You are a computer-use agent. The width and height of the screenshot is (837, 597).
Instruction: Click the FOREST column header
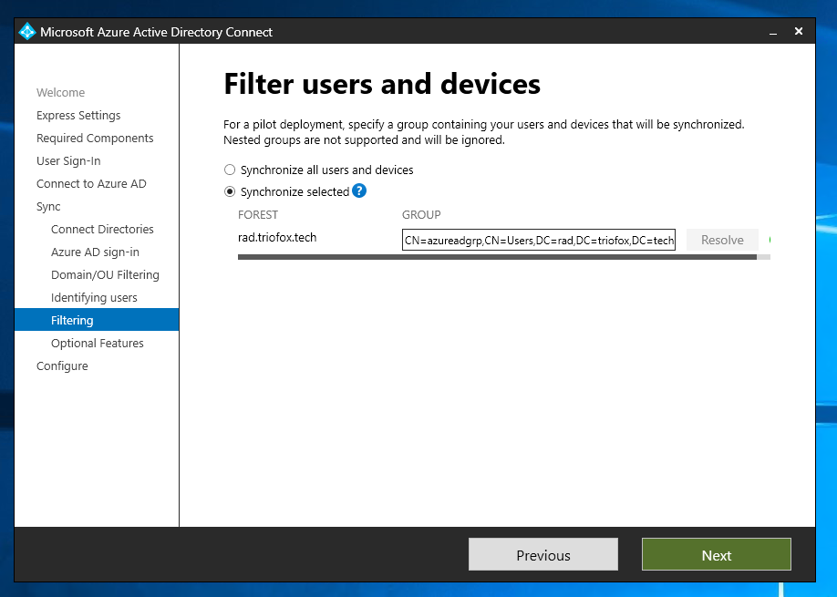tap(258, 214)
